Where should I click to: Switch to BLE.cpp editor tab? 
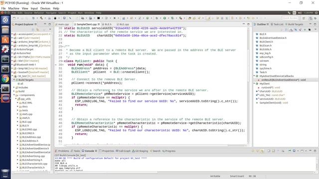[x=123, y=24]
